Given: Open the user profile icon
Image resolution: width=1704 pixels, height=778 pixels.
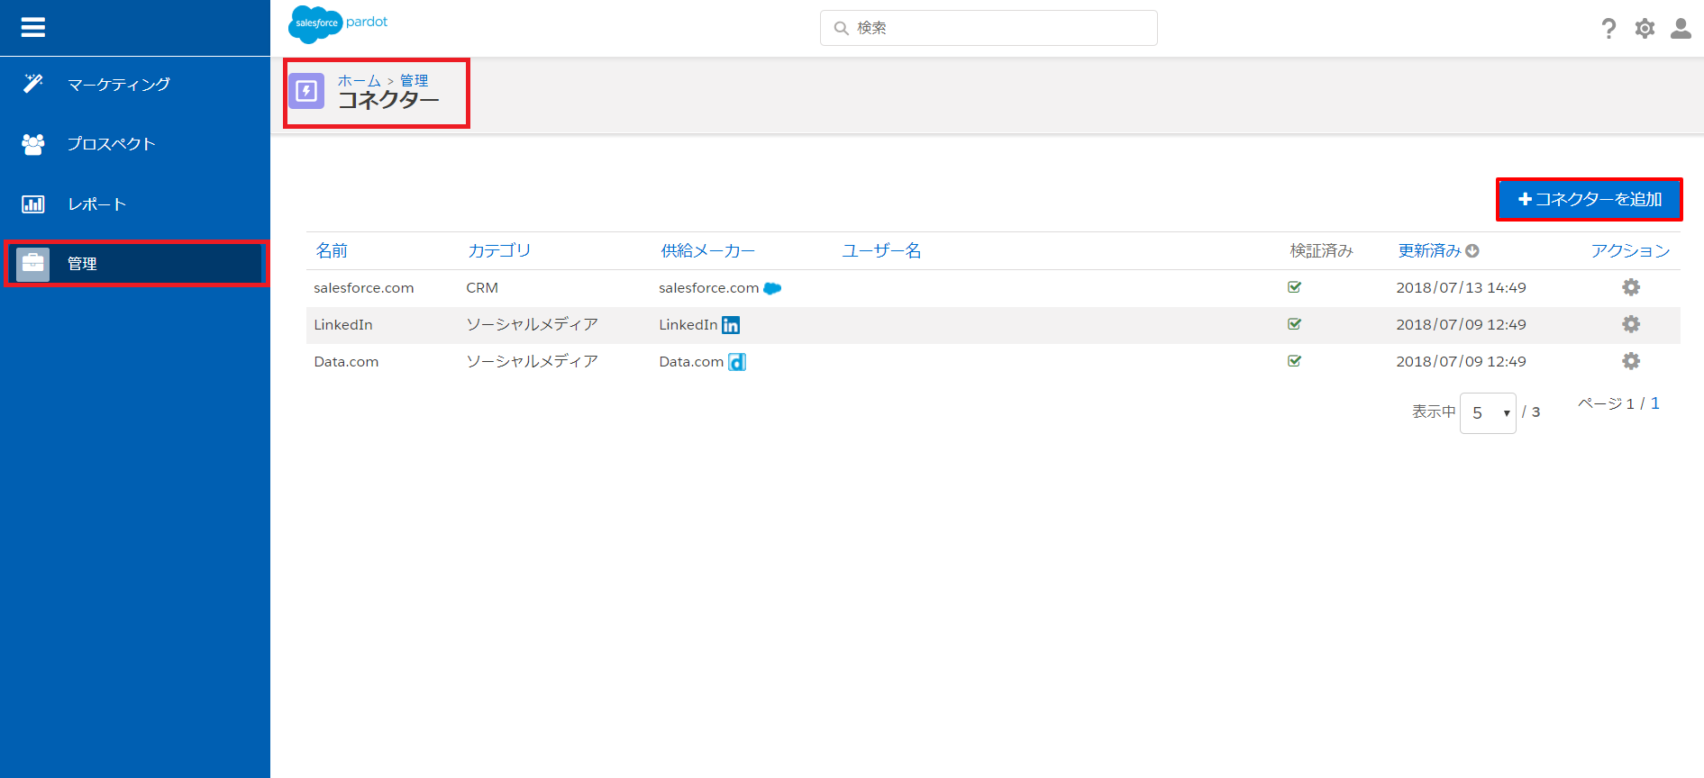Looking at the screenshot, I should pos(1681,29).
